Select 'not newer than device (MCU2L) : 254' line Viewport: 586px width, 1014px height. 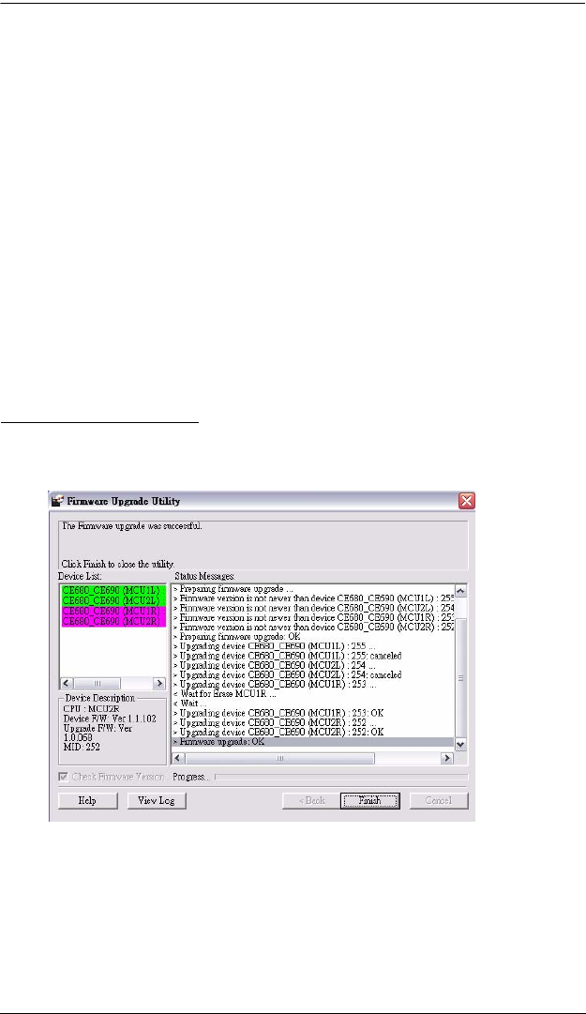click(313, 609)
